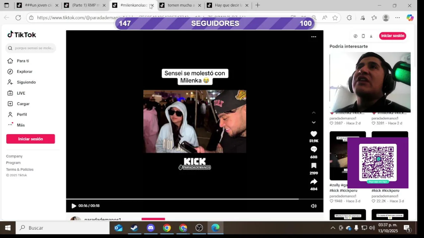This screenshot has height=238, width=424.
Task: Open Outlook from the taskbar
Action: [x=118, y=228]
